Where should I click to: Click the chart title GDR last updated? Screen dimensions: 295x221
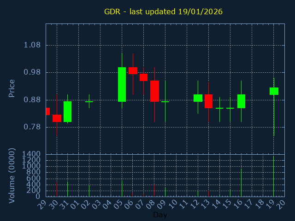click(x=163, y=12)
